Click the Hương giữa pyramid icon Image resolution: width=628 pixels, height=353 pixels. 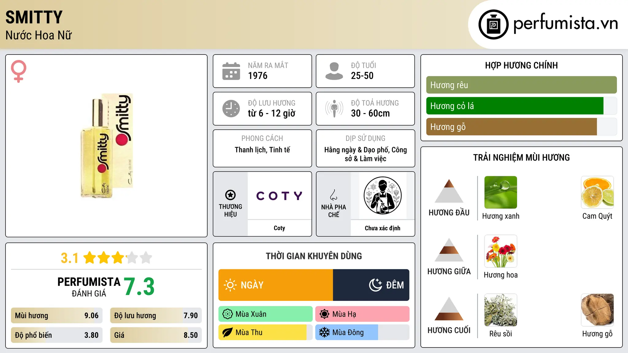pos(449,250)
